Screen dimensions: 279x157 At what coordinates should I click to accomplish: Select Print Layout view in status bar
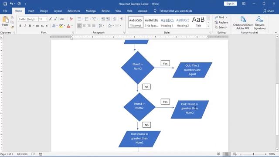(227, 154)
